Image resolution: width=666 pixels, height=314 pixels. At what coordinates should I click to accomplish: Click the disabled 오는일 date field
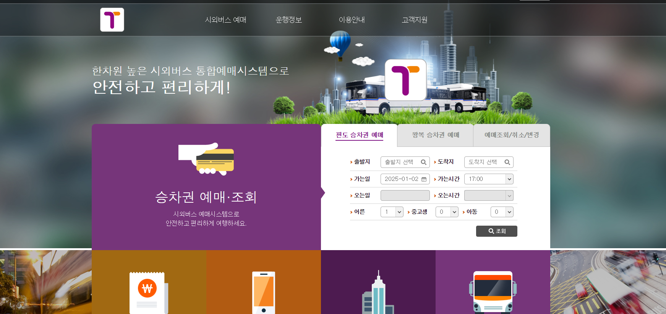[x=405, y=195]
